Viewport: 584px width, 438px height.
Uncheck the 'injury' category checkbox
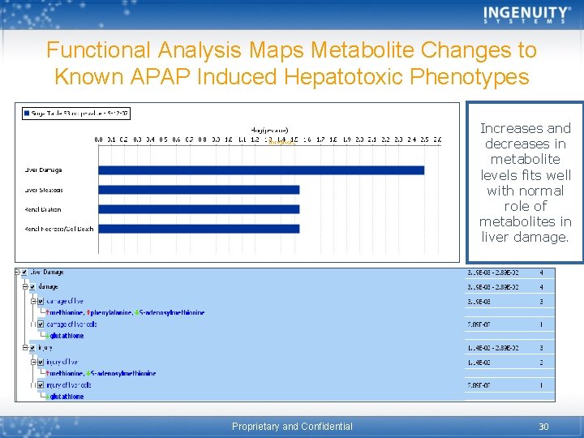tap(32, 348)
